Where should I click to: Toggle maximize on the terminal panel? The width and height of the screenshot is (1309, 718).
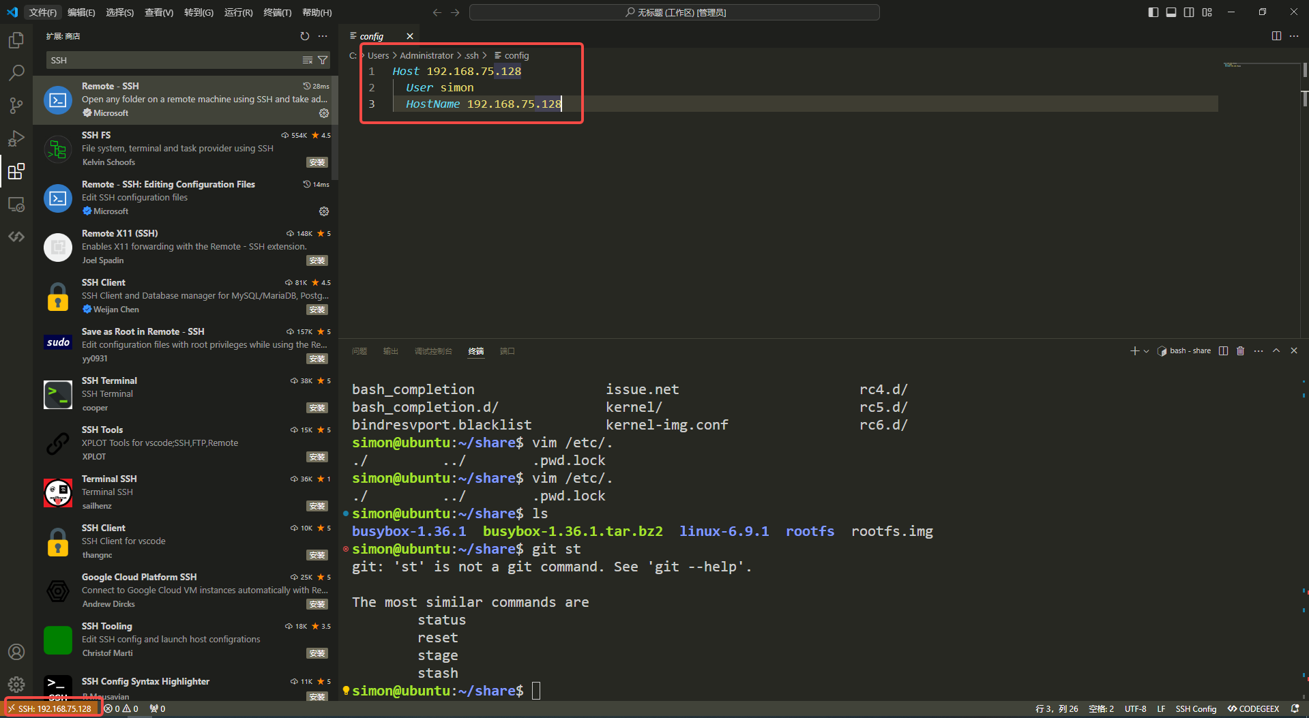tap(1276, 350)
